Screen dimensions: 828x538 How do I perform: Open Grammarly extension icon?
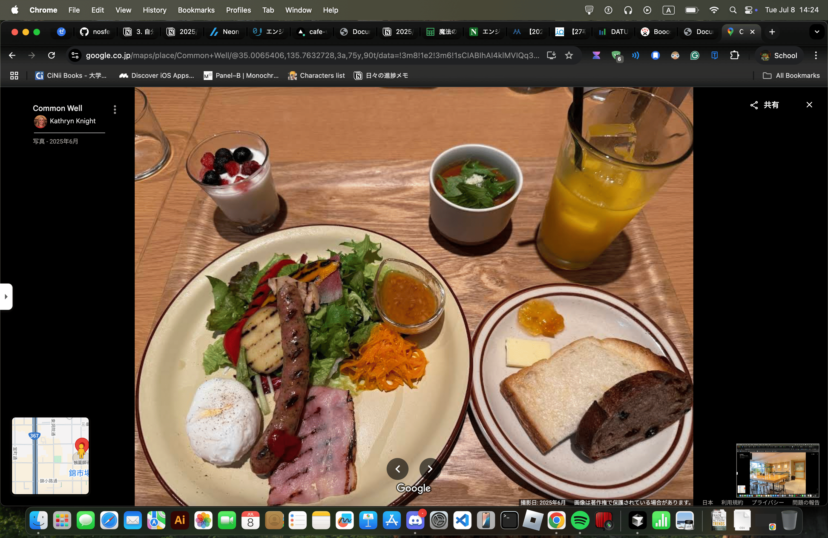tap(694, 55)
